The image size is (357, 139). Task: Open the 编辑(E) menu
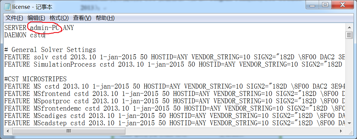(x=36, y=18)
